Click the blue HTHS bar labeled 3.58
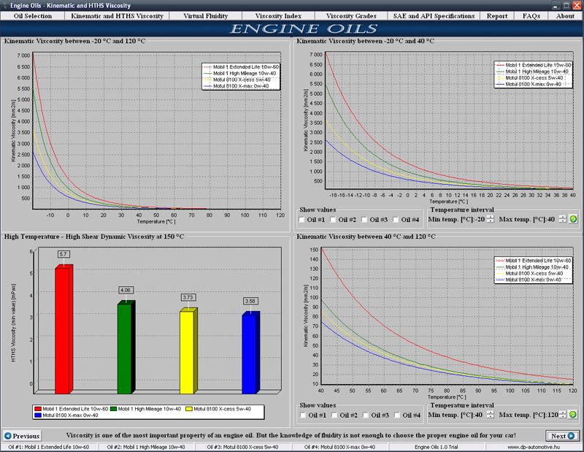Viewport: 584px width, 452px height. (x=250, y=348)
